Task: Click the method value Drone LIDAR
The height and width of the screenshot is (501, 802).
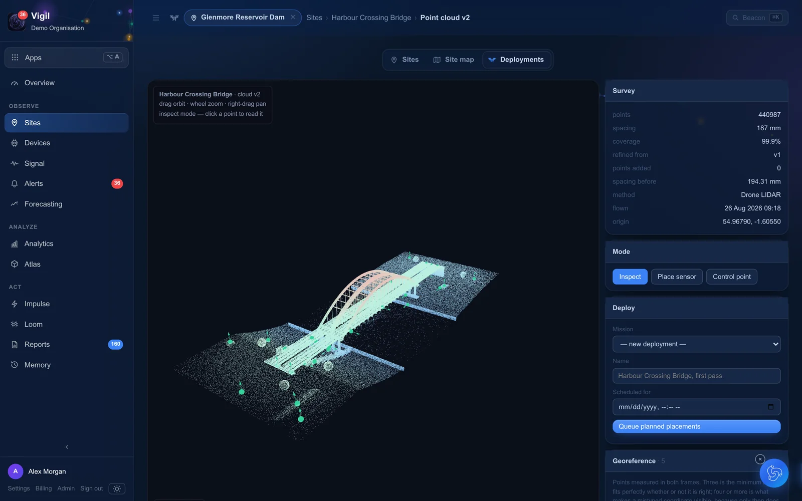Action: point(761,195)
